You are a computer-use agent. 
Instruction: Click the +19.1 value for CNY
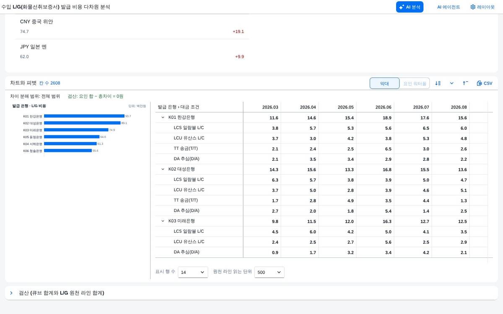pyautogui.click(x=238, y=31)
